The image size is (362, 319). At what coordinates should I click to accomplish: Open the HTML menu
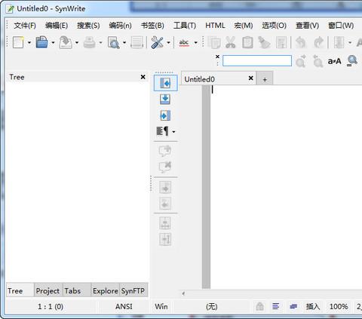coord(215,26)
